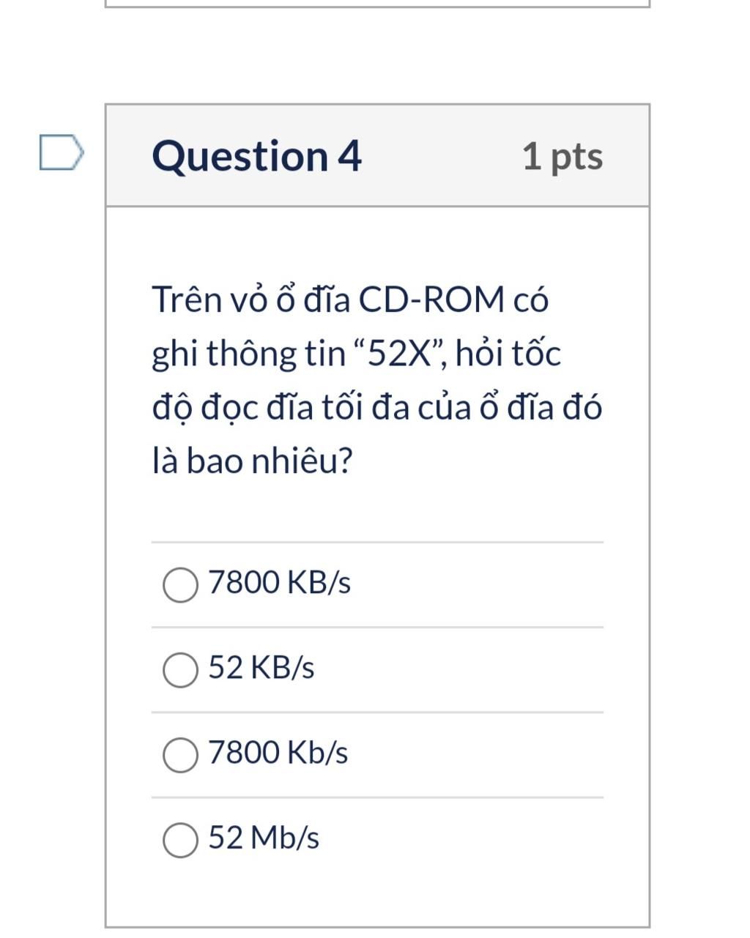Image resolution: width=750 pixels, height=938 pixels.
Task: Mark the 52 Mb/s radio button
Action: pos(180,840)
